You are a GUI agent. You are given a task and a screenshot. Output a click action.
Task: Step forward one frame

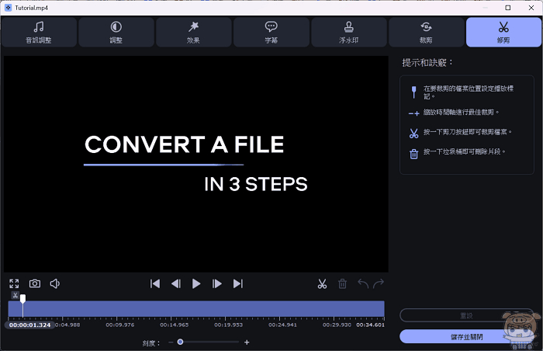pyautogui.click(x=217, y=284)
